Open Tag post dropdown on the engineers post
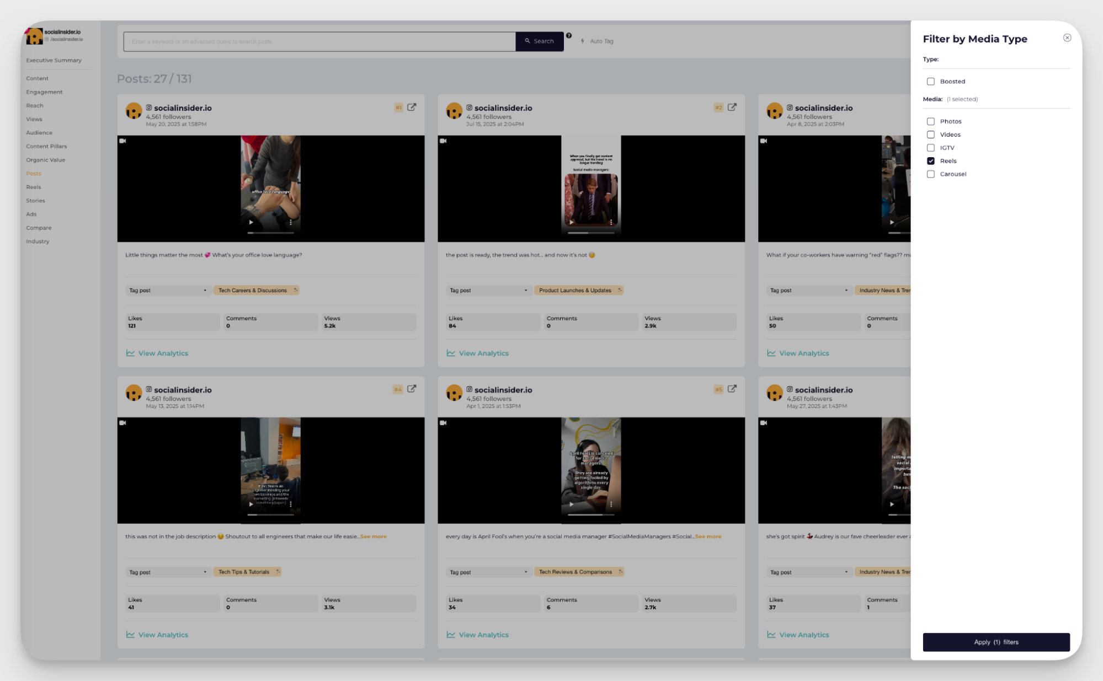The image size is (1103, 681). point(168,572)
